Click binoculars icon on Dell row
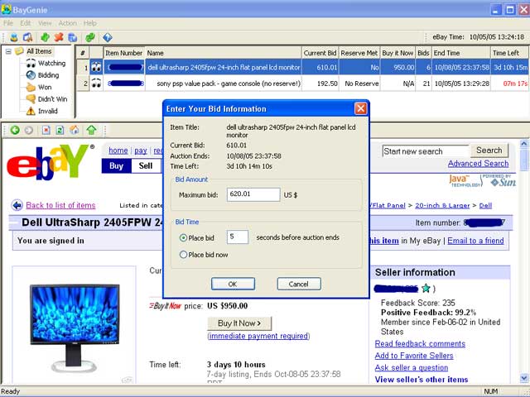The height and width of the screenshot is (397, 530). coord(96,67)
